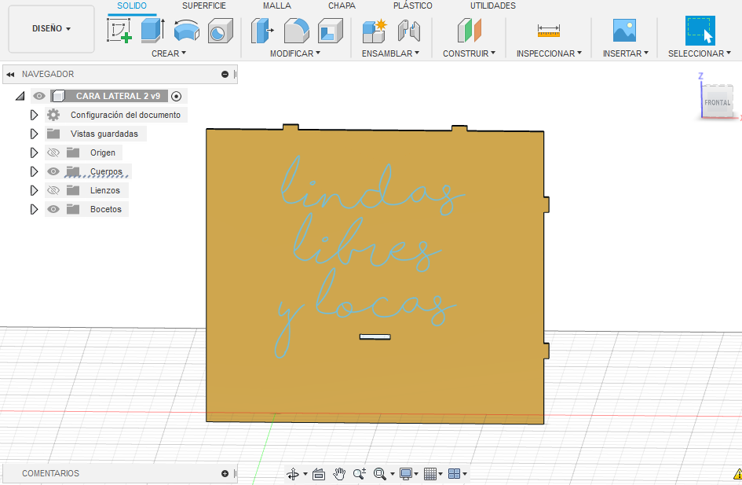Switch to the SOLIDO tab
This screenshot has height=485, width=742.
(132, 6)
